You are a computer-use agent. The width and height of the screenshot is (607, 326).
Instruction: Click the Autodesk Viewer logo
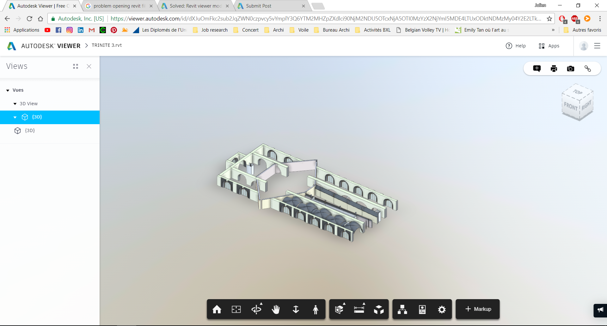pyautogui.click(x=44, y=46)
